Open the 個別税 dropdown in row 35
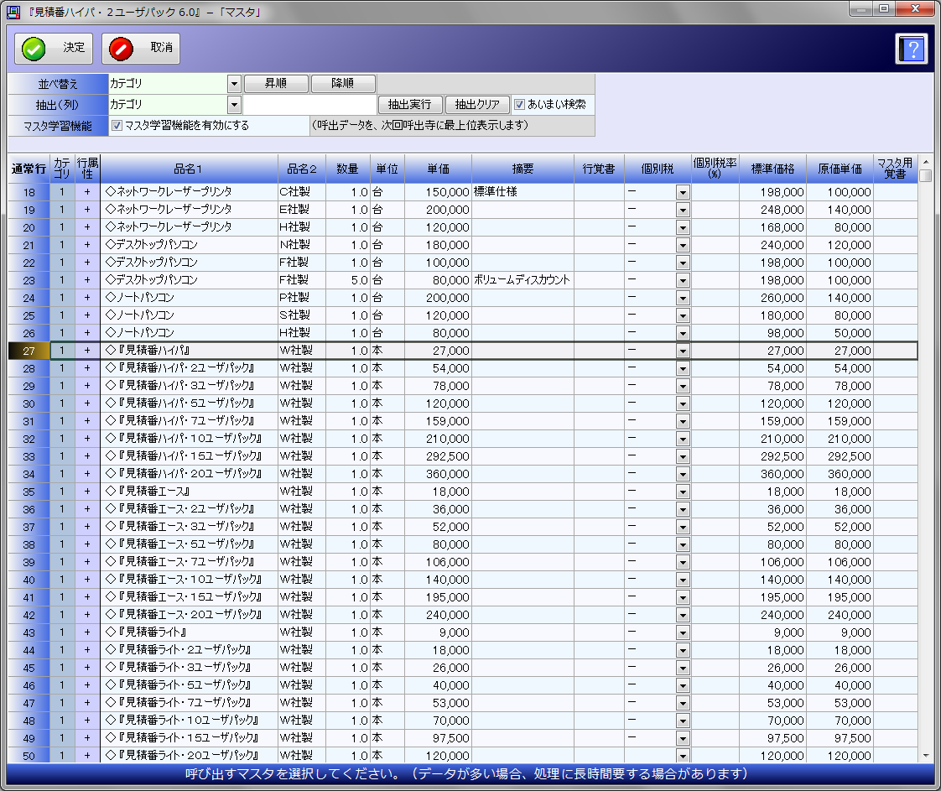The image size is (941, 791). coord(683,492)
